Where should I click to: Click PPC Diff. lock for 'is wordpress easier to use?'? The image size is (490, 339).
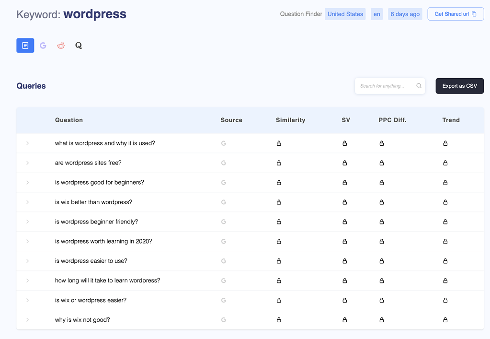pos(382,261)
